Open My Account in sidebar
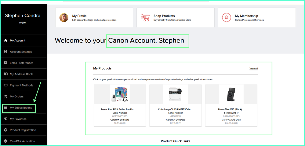This screenshot has height=146, width=305. 24,41
